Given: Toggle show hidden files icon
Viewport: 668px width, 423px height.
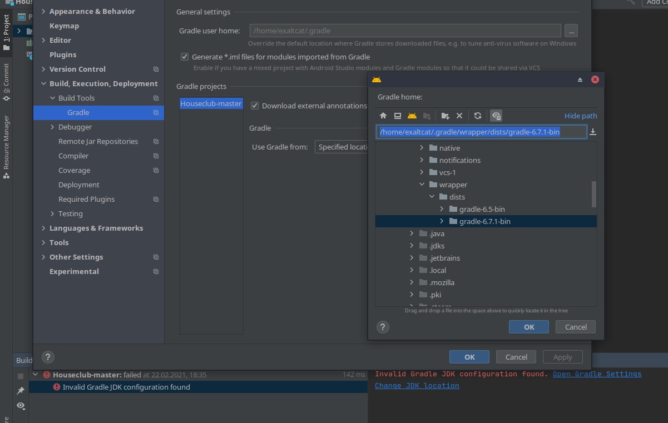Looking at the screenshot, I should 496,116.
